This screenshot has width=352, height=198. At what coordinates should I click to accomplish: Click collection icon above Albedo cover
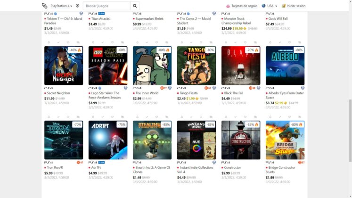coord(300,42)
